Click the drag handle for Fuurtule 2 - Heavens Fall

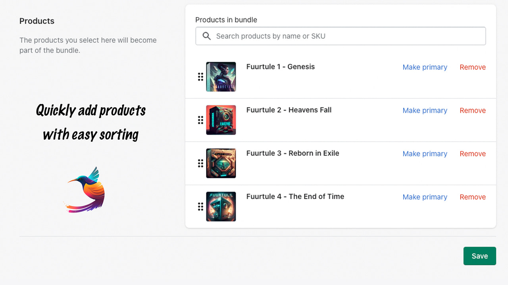[200, 120]
